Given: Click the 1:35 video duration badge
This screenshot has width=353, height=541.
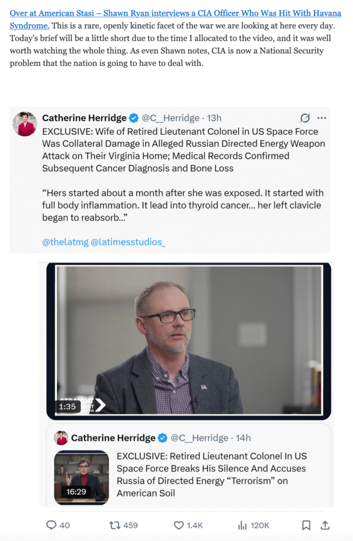Looking at the screenshot, I should (67, 406).
